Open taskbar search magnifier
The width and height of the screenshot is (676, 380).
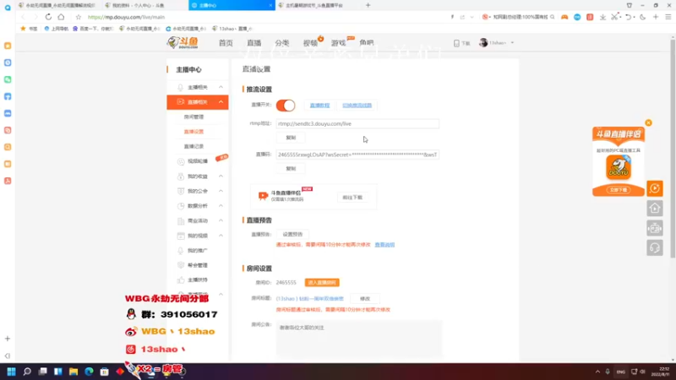tap(27, 372)
